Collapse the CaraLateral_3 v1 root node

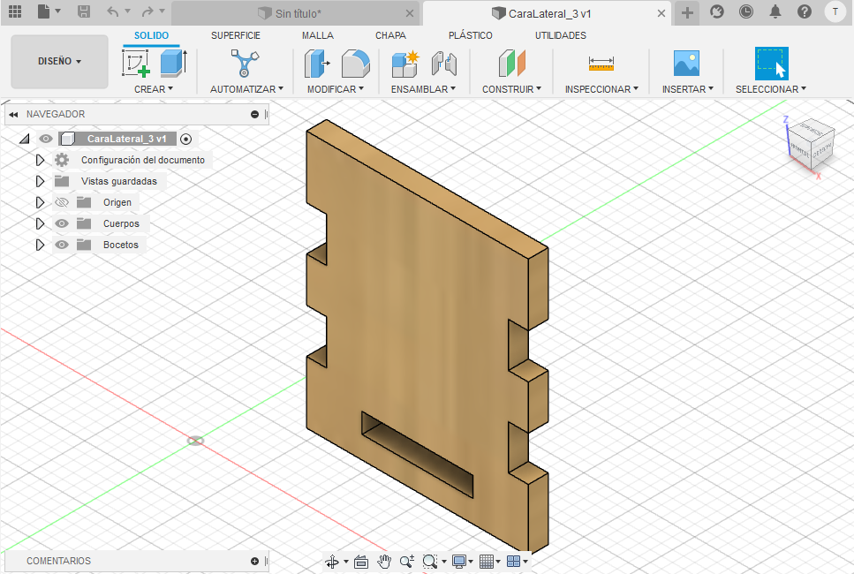point(24,139)
